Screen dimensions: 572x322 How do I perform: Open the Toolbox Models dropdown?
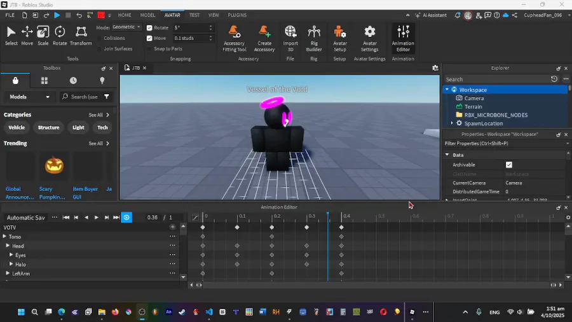(29, 97)
